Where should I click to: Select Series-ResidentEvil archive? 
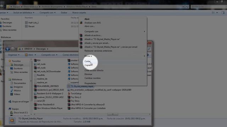pos(44,104)
